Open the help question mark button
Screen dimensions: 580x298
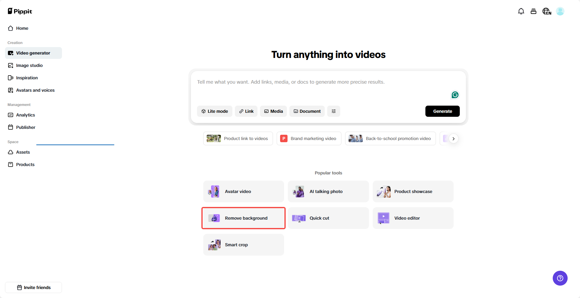click(x=560, y=278)
